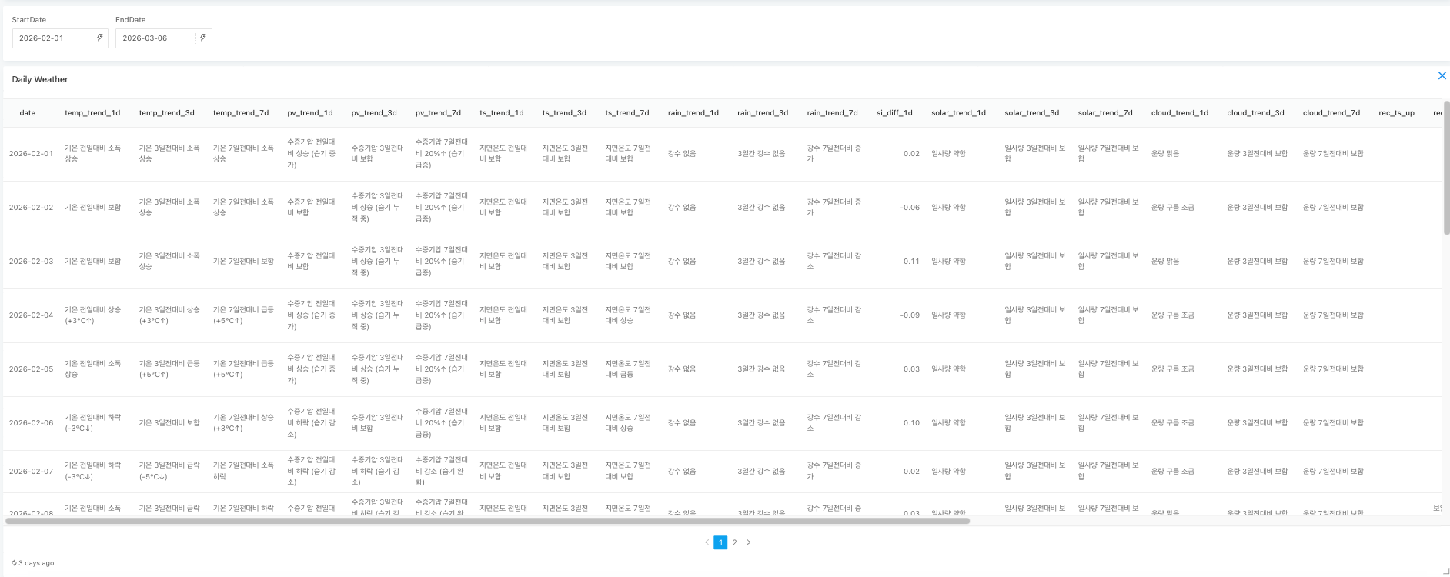This screenshot has height=577, width=1450.
Task: Click the cloud_trend_1d column header
Action: pyautogui.click(x=1180, y=113)
